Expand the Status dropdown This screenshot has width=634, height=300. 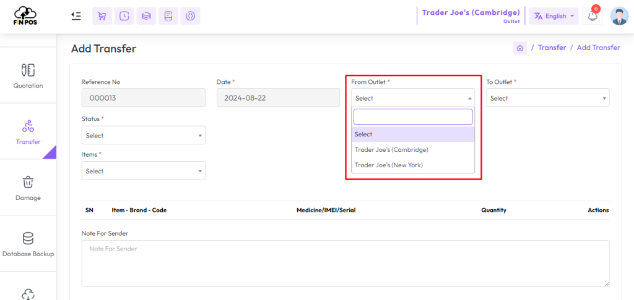tap(143, 135)
